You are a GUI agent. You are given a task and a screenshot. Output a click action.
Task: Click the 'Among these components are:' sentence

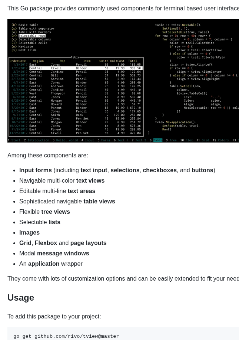(x=48, y=156)
